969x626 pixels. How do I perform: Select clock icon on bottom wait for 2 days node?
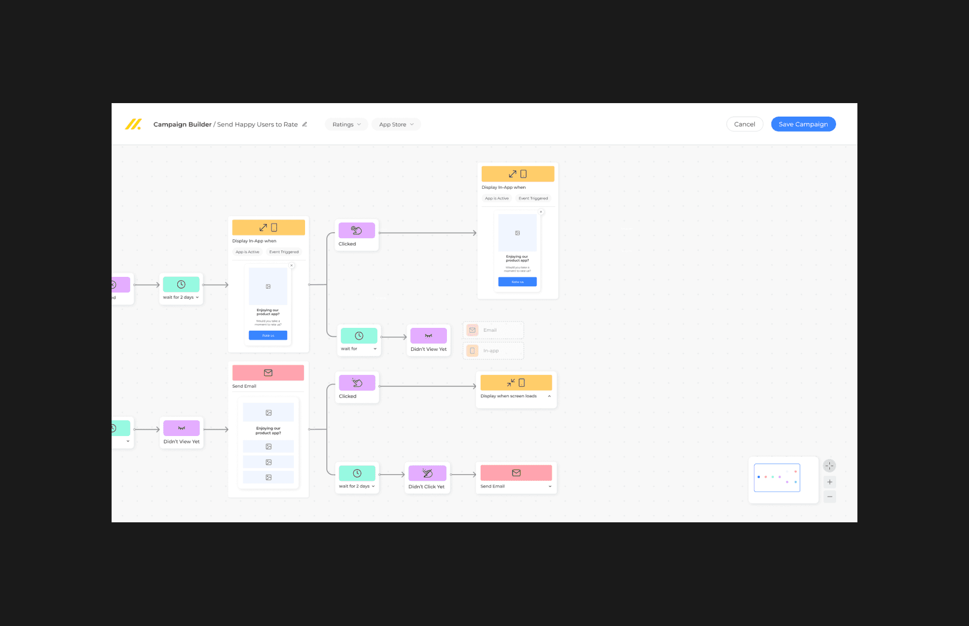(357, 474)
